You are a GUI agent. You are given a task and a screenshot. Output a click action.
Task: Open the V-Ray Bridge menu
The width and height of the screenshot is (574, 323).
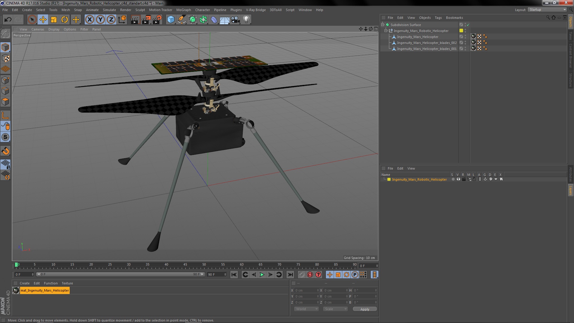256,10
